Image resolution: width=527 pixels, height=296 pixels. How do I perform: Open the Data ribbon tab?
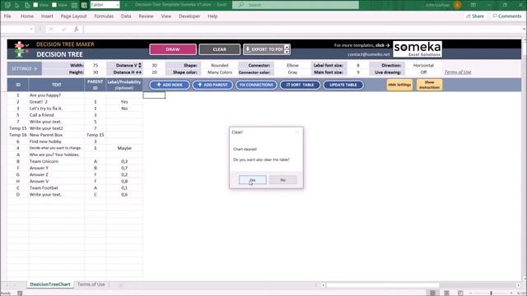[x=126, y=16]
